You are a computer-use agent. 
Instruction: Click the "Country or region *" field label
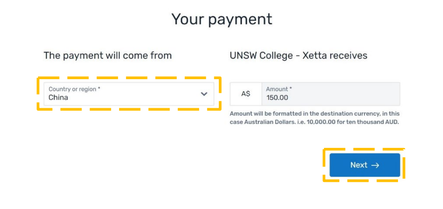point(74,89)
